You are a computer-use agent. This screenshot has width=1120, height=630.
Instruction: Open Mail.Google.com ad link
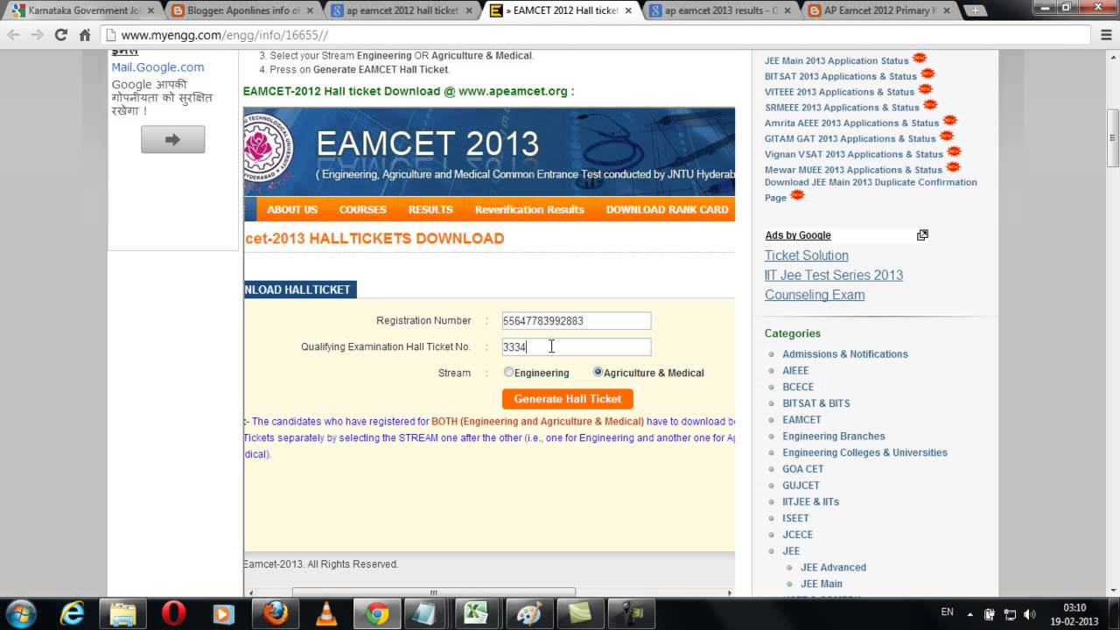pos(157,67)
